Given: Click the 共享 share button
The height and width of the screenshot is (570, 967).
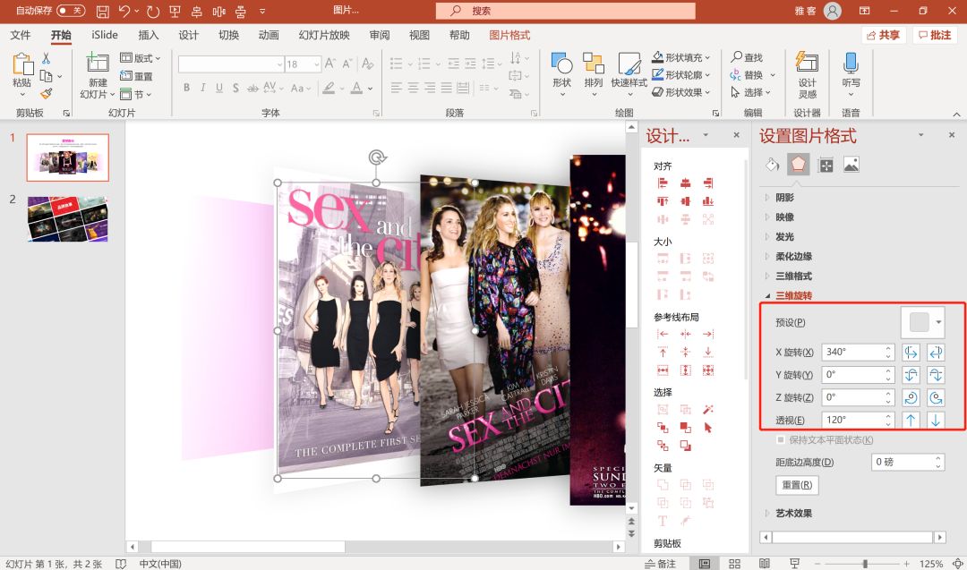Looking at the screenshot, I should point(883,35).
